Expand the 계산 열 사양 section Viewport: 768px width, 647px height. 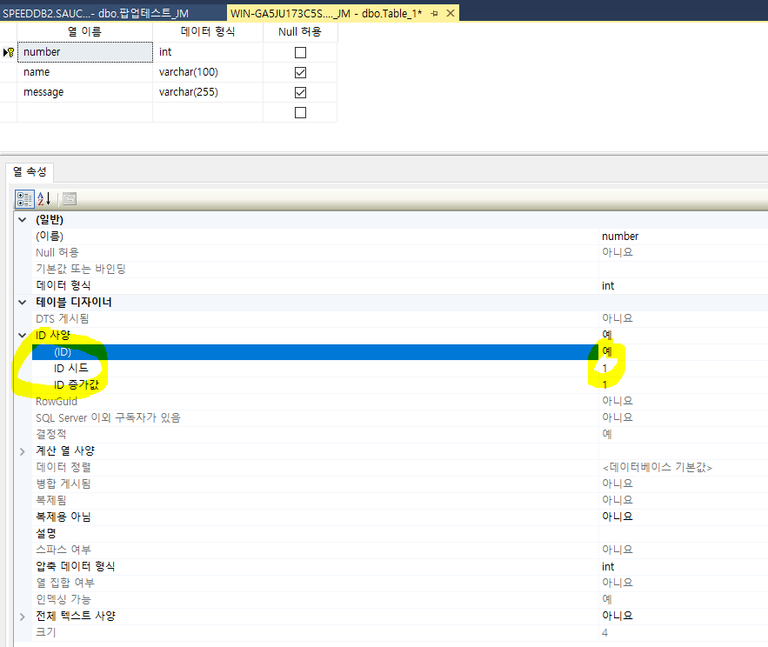pos(22,450)
